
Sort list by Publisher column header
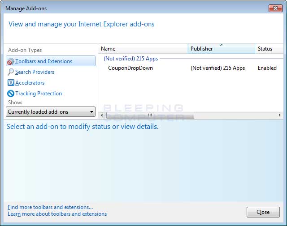pos(222,49)
